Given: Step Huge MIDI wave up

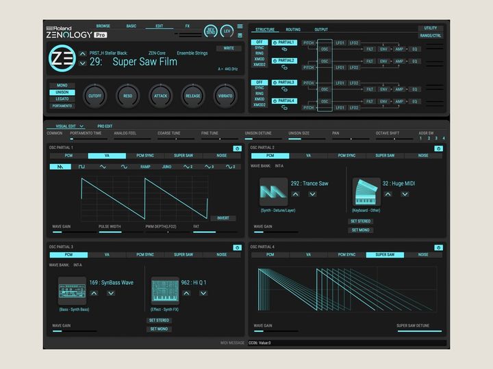Looking at the screenshot, I should (x=388, y=194).
